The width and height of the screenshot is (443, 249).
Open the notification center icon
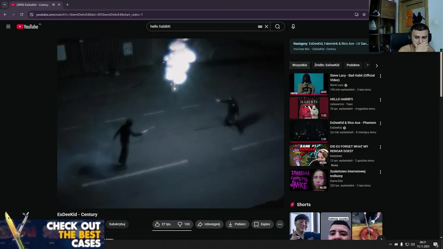(436, 245)
